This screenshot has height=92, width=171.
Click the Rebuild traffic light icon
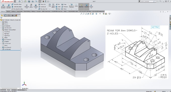(x=43, y=1)
